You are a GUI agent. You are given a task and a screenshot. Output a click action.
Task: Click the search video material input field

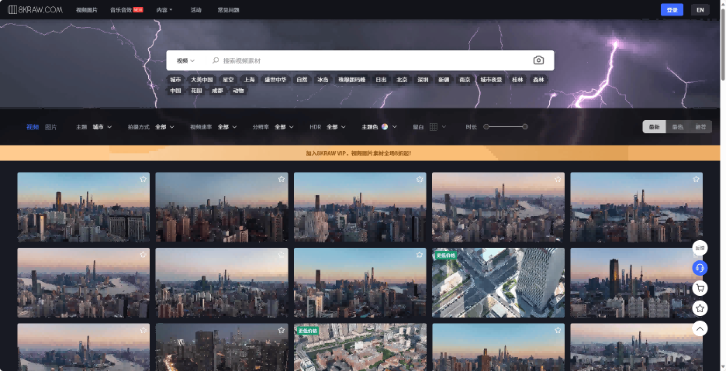coord(372,60)
